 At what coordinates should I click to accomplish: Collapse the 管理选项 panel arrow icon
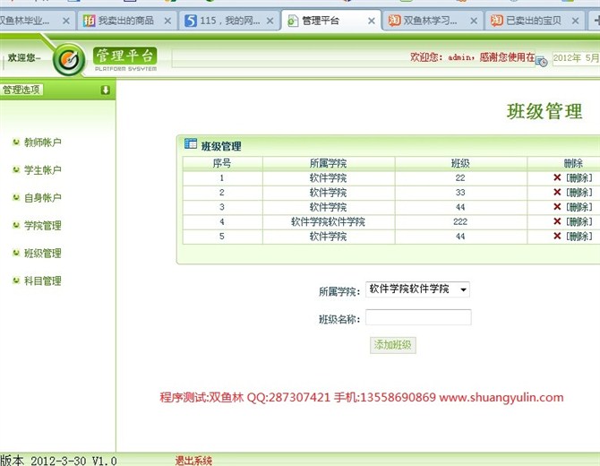(106, 90)
